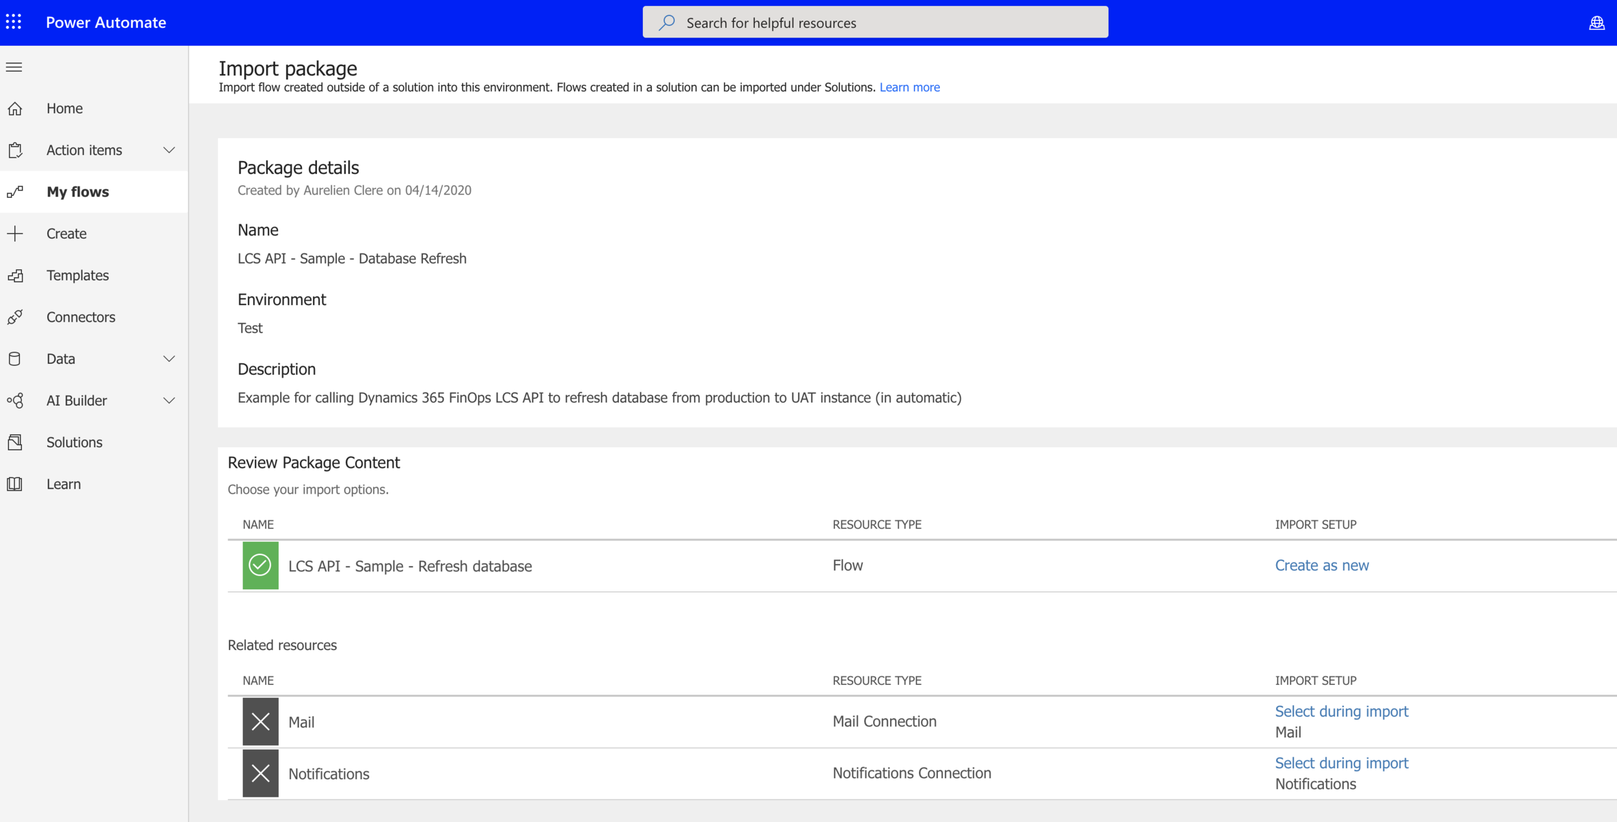Click the Notifications resource name
1617x822 pixels.
pyautogui.click(x=329, y=774)
